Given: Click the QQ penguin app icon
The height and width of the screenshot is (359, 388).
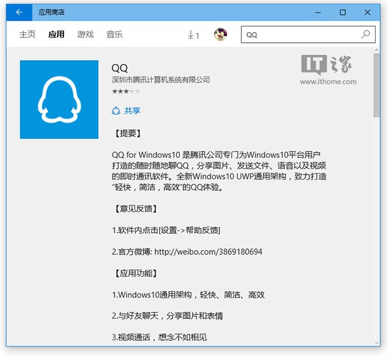Looking at the screenshot, I should pos(59,99).
